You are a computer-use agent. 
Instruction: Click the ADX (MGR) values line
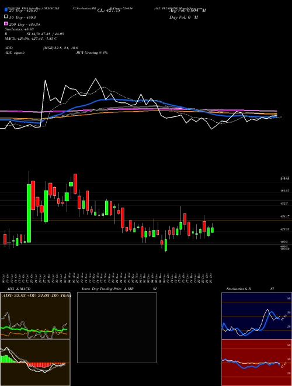tap(41, 48)
